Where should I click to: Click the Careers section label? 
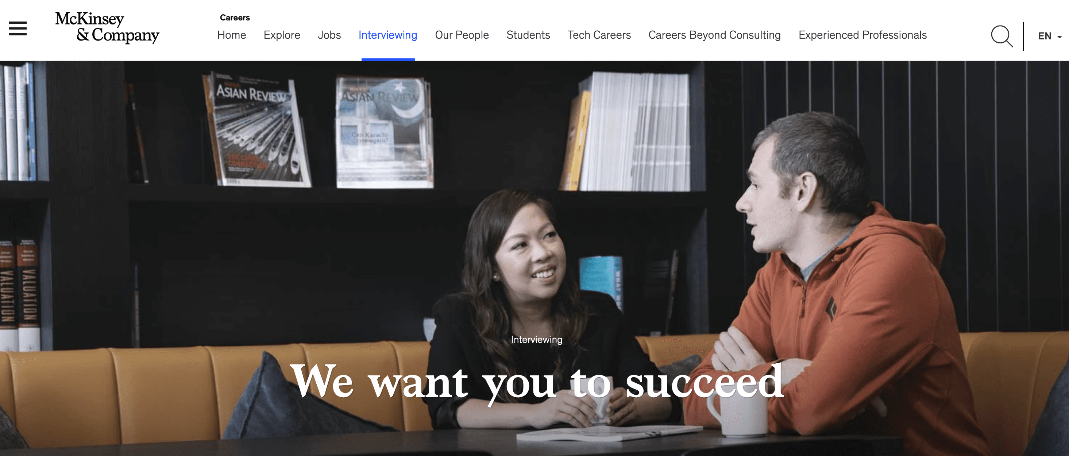click(235, 18)
